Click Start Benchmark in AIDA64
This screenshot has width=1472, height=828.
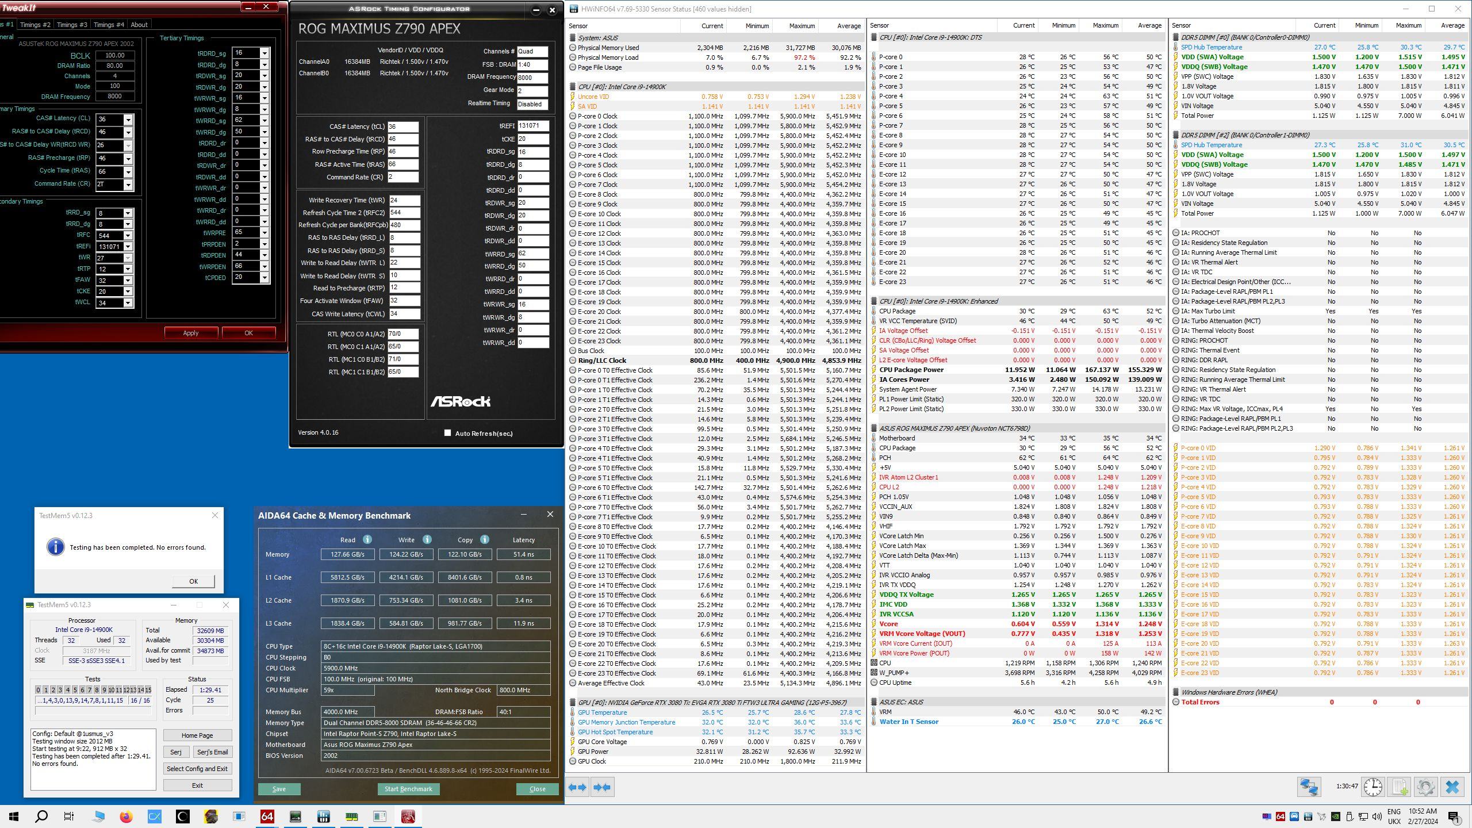[x=408, y=789]
